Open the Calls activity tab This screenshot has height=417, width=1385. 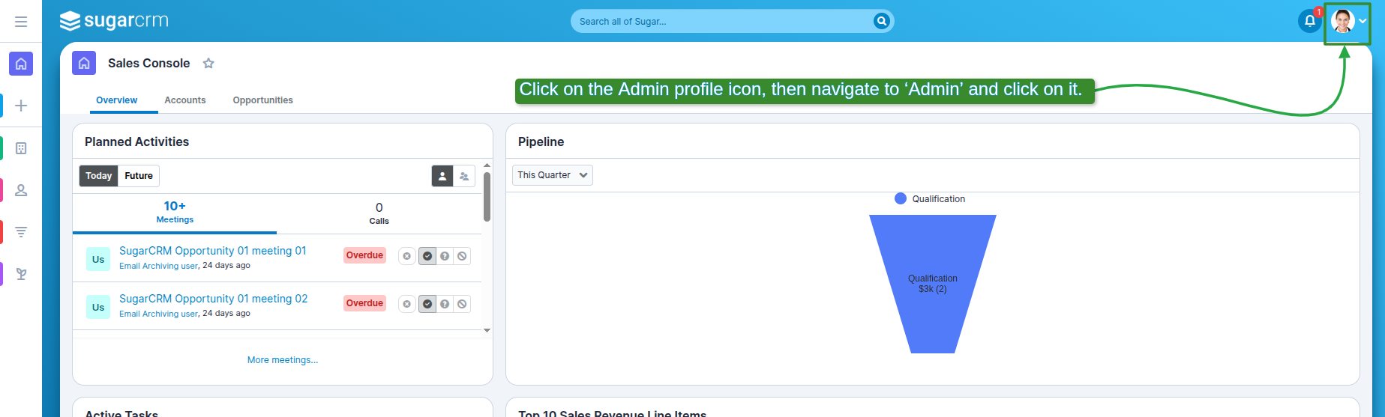tap(379, 213)
